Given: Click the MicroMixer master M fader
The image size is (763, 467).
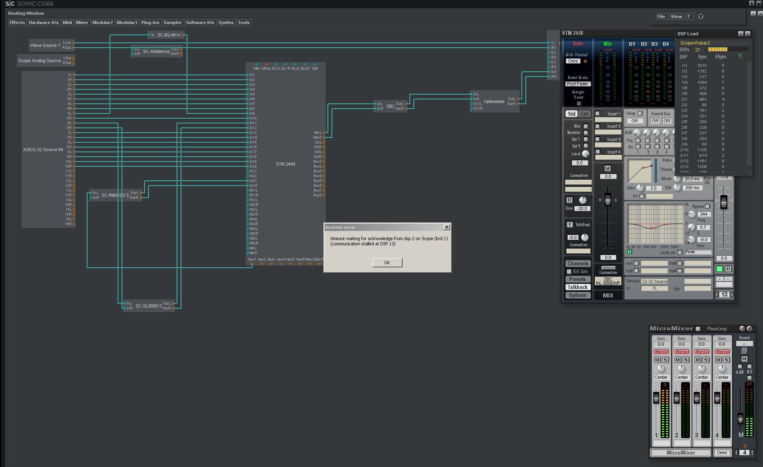Looking at the screenshot, I should [x=741, y=419].
